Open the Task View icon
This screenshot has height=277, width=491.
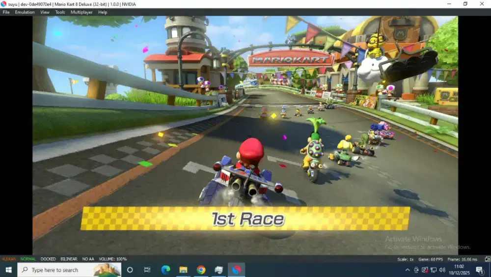[147, 270]
